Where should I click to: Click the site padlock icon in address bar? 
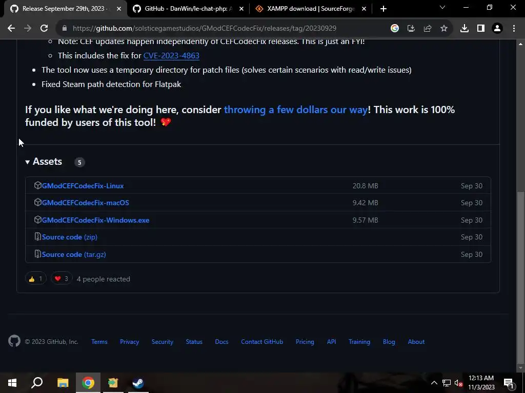(65, 29)
